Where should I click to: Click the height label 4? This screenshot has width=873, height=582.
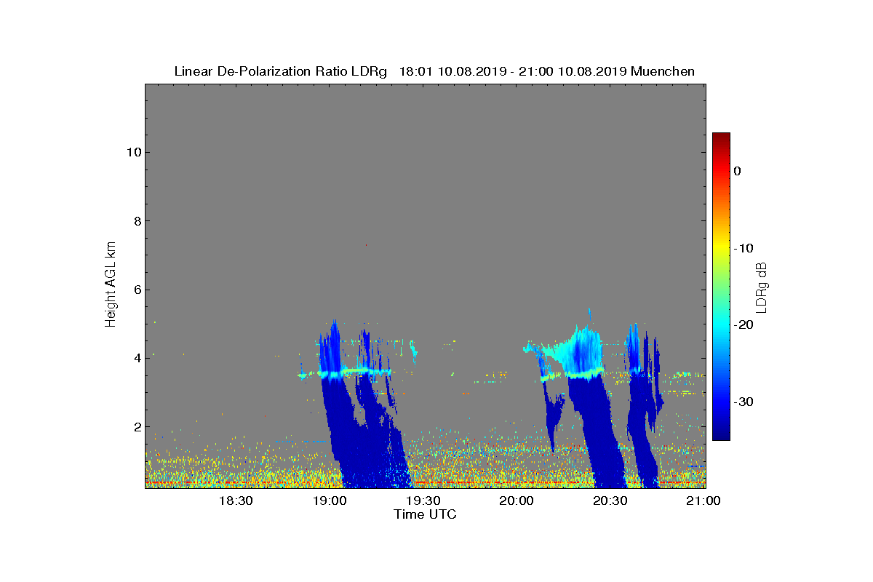click(x=137, y=358)
